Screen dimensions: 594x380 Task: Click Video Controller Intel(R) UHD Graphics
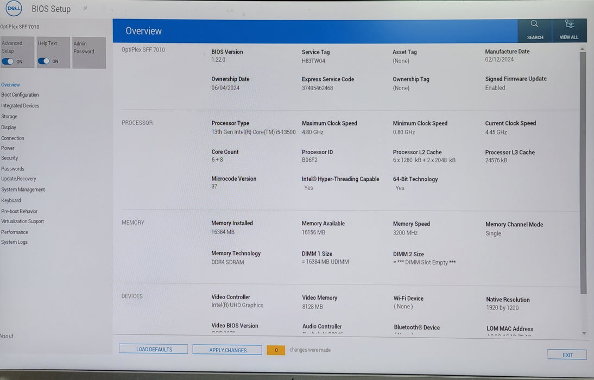click(237, 305)
